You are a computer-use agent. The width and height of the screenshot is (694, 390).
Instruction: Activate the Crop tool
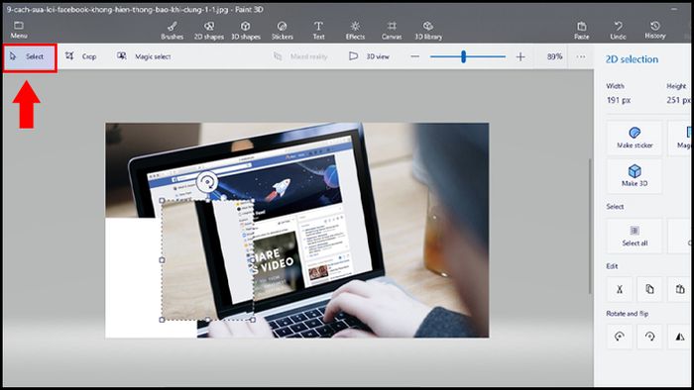click(x=80, y=56)
